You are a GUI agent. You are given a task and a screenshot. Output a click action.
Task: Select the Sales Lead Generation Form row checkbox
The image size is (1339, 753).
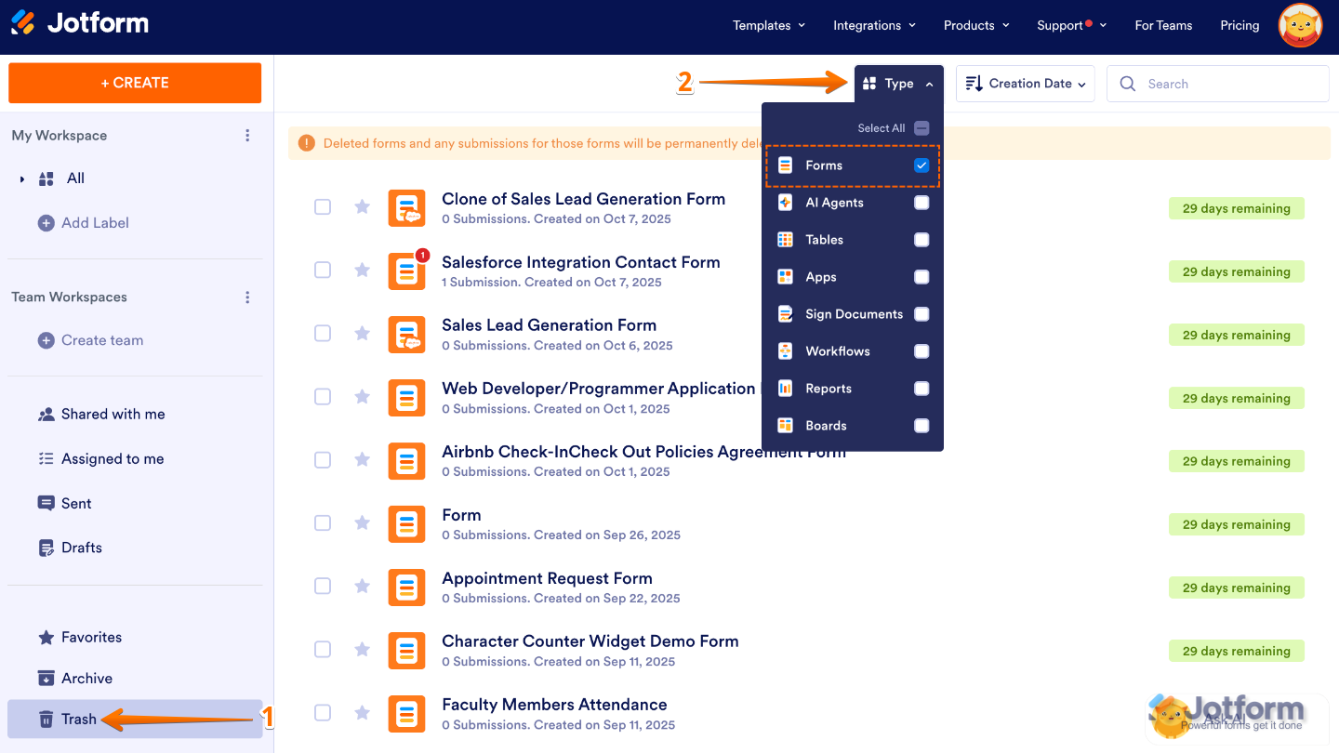click(x=323, y=333)
